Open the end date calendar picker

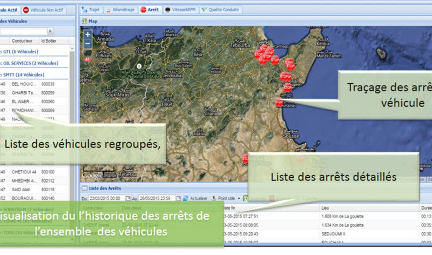(178, 198)
